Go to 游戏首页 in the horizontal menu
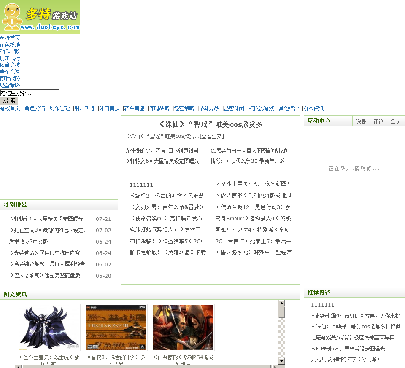Viewport: 405px width, 368px height. [x=10, y=108]
